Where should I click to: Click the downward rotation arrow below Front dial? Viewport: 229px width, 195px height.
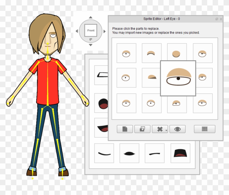pos(91,45)
